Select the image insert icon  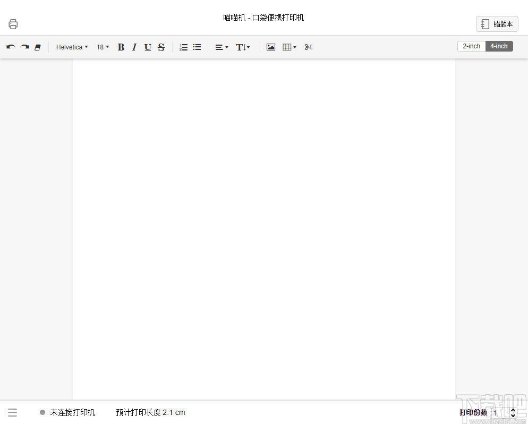(270, 47)
